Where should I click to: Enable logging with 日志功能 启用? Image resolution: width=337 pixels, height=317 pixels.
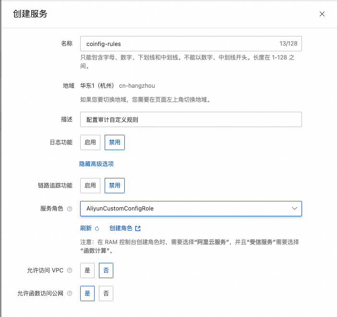click(x=90, y=142)
